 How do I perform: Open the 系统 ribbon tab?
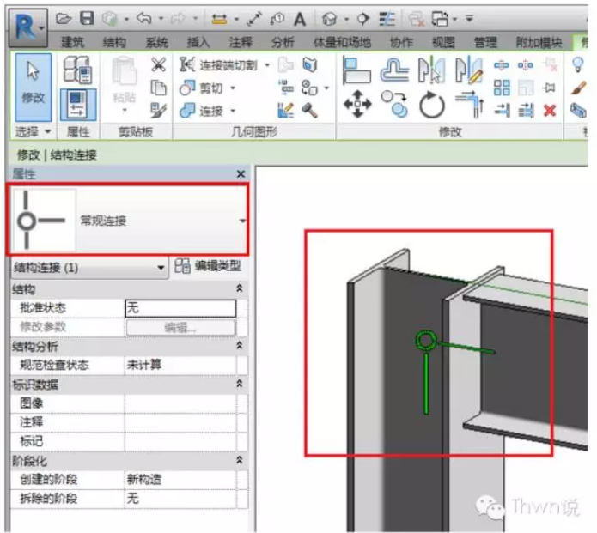point(156,42)
